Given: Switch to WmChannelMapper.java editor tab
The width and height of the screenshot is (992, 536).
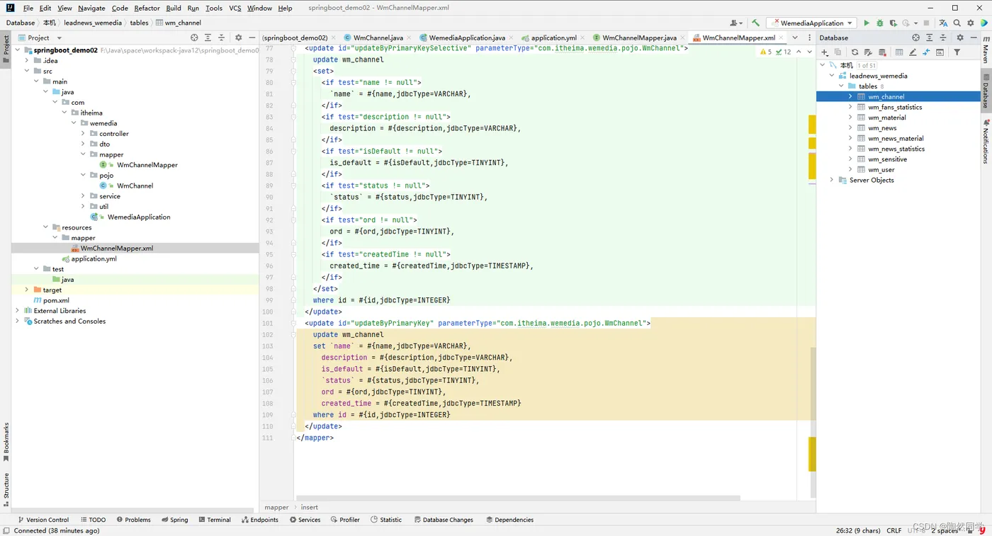Looking at the screenshot, I should point(638,38).
